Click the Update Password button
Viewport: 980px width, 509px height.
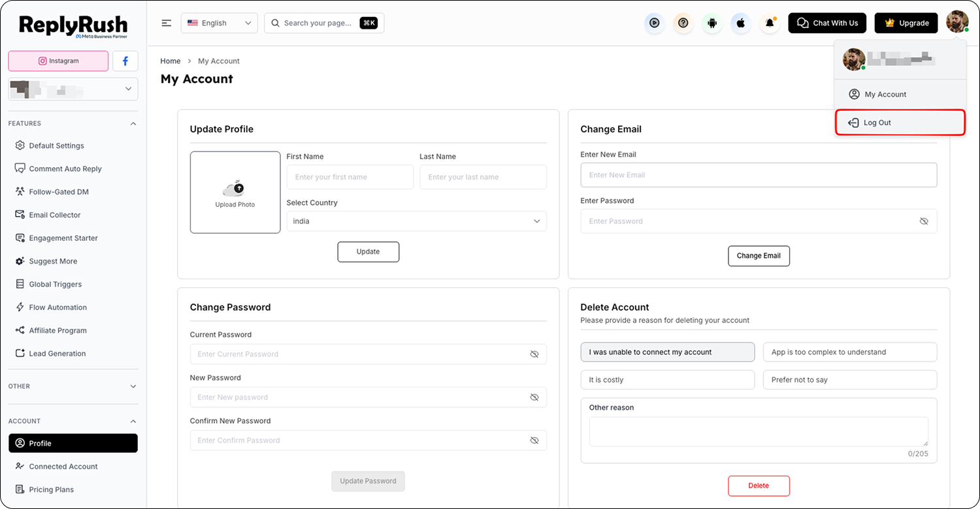pos(368,481)
